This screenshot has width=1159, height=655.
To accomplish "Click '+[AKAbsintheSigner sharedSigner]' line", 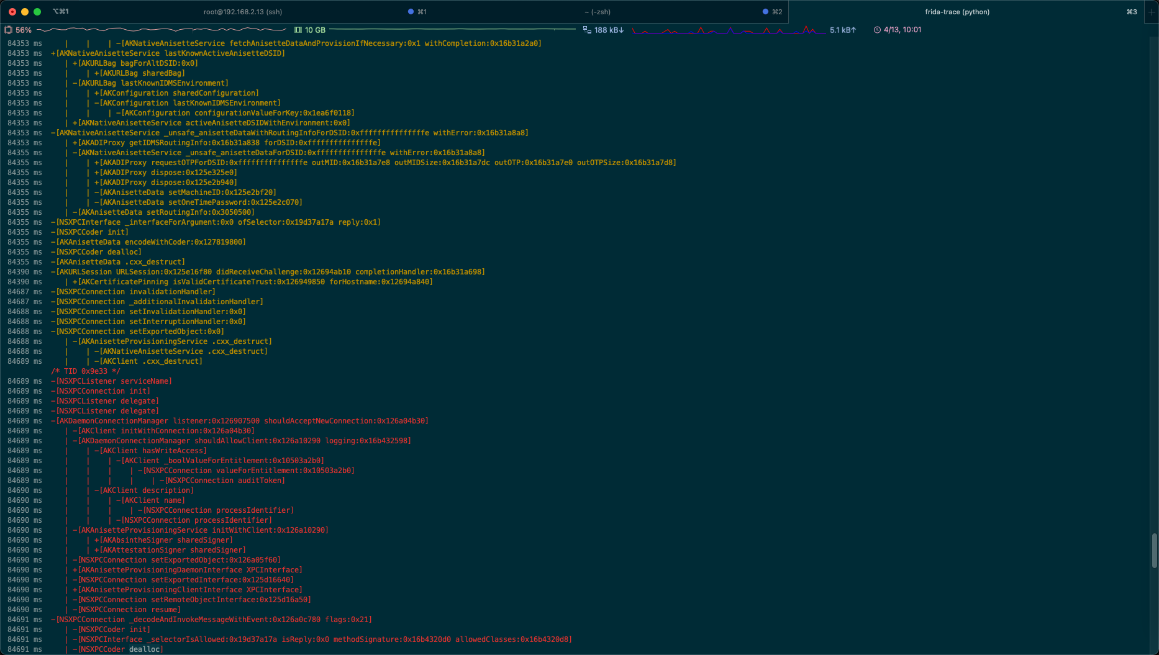I will click(163, 540).
